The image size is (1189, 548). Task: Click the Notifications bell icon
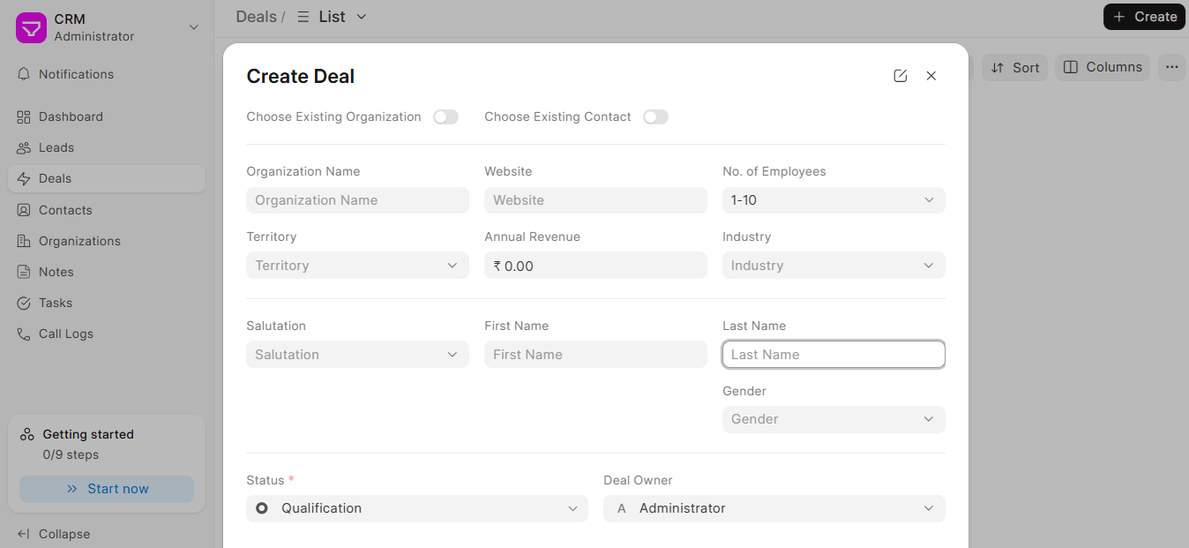(24, 74)
